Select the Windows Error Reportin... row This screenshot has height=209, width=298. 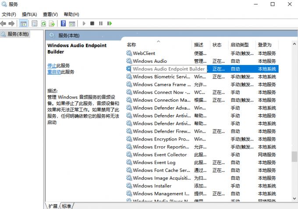point(202,147)
